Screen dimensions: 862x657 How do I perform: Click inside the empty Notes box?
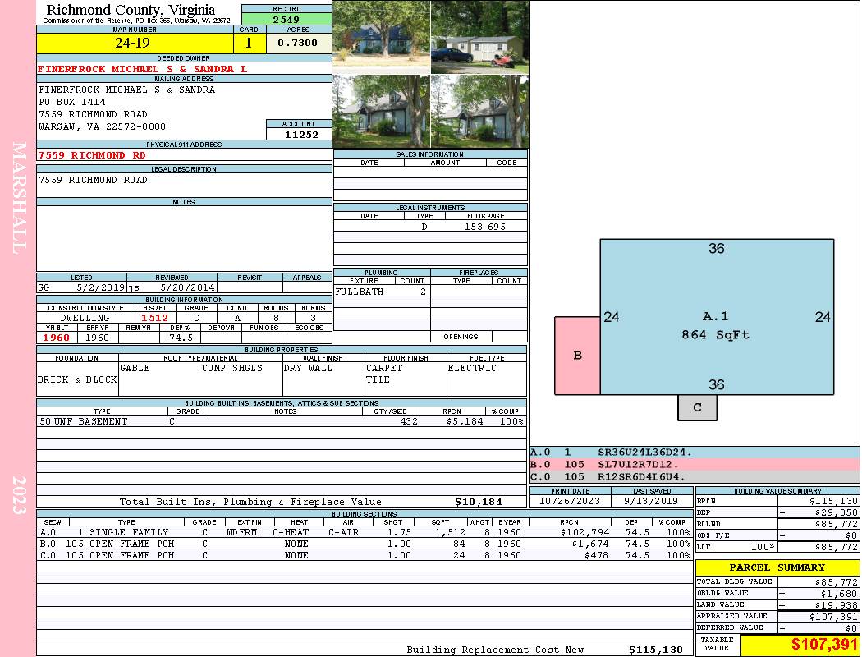184,239
